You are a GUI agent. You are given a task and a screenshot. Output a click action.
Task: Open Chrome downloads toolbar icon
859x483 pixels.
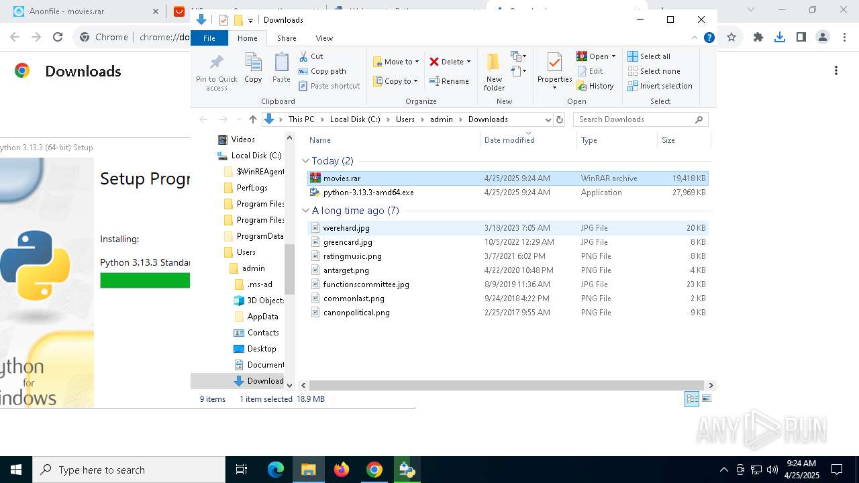click(779, 38)
